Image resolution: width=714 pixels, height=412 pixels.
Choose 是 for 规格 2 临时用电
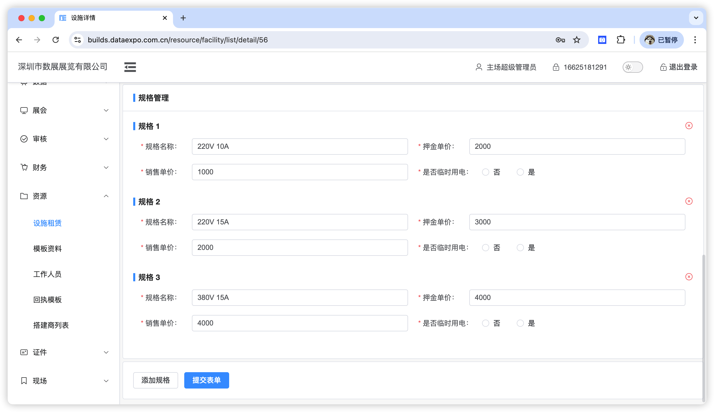point(520,248)
